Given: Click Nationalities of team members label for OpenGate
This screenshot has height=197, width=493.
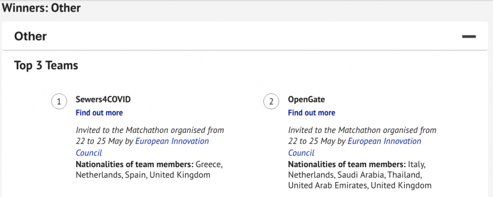Looking at the screenshot, I should (x=347, y=164).
